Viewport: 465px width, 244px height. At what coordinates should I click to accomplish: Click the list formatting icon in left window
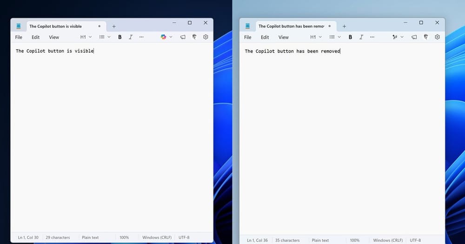coord(102,37)
